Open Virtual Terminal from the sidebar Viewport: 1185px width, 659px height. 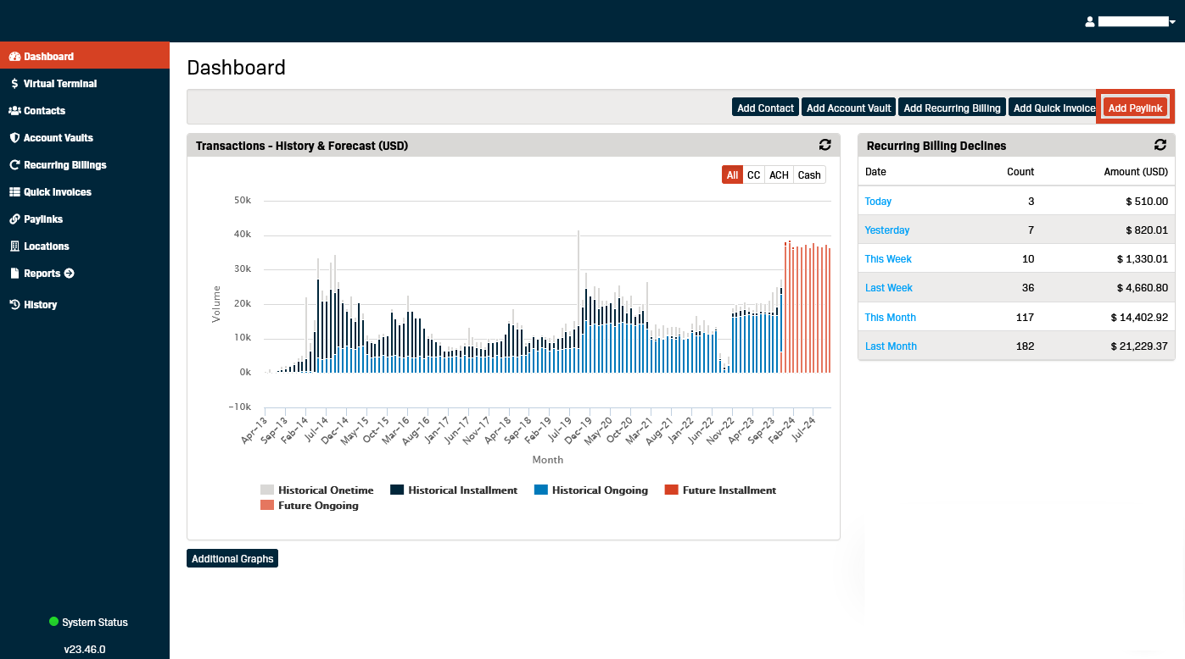[85, 84]
